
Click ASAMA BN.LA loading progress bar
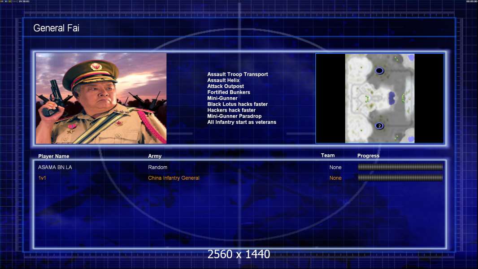tap(400, 167)
